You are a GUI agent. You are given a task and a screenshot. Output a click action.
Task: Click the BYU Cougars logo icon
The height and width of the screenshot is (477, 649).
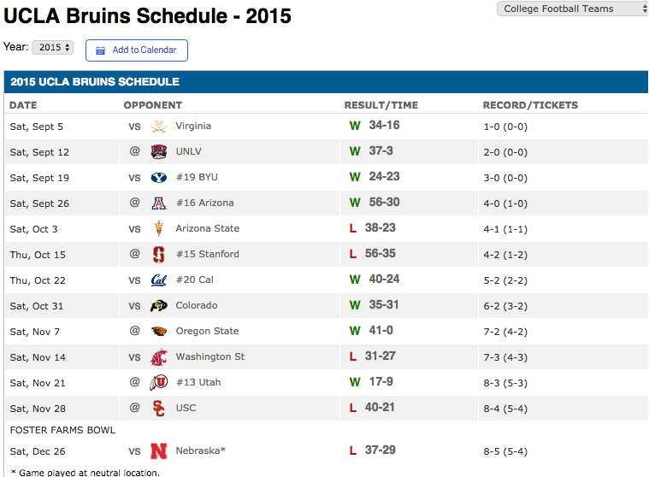[x=158, y=178]
